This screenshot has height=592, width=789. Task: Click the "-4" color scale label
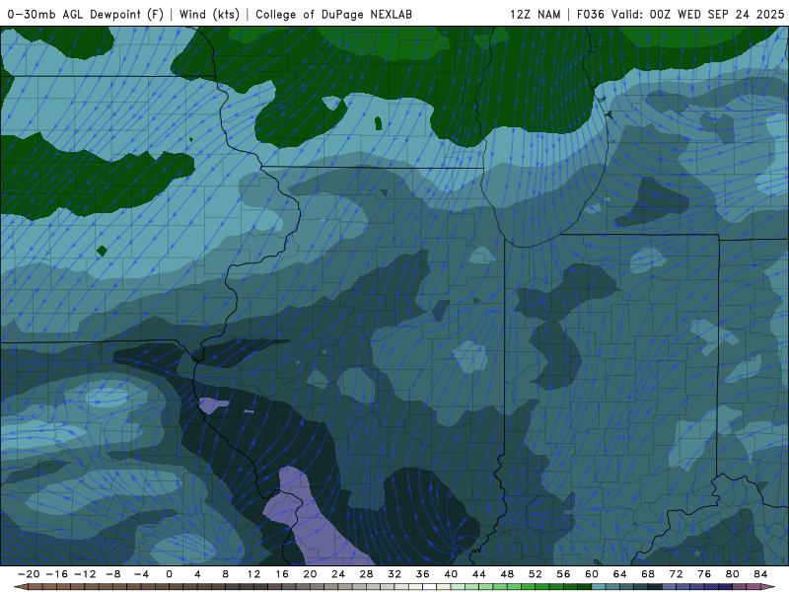(141, 574)
